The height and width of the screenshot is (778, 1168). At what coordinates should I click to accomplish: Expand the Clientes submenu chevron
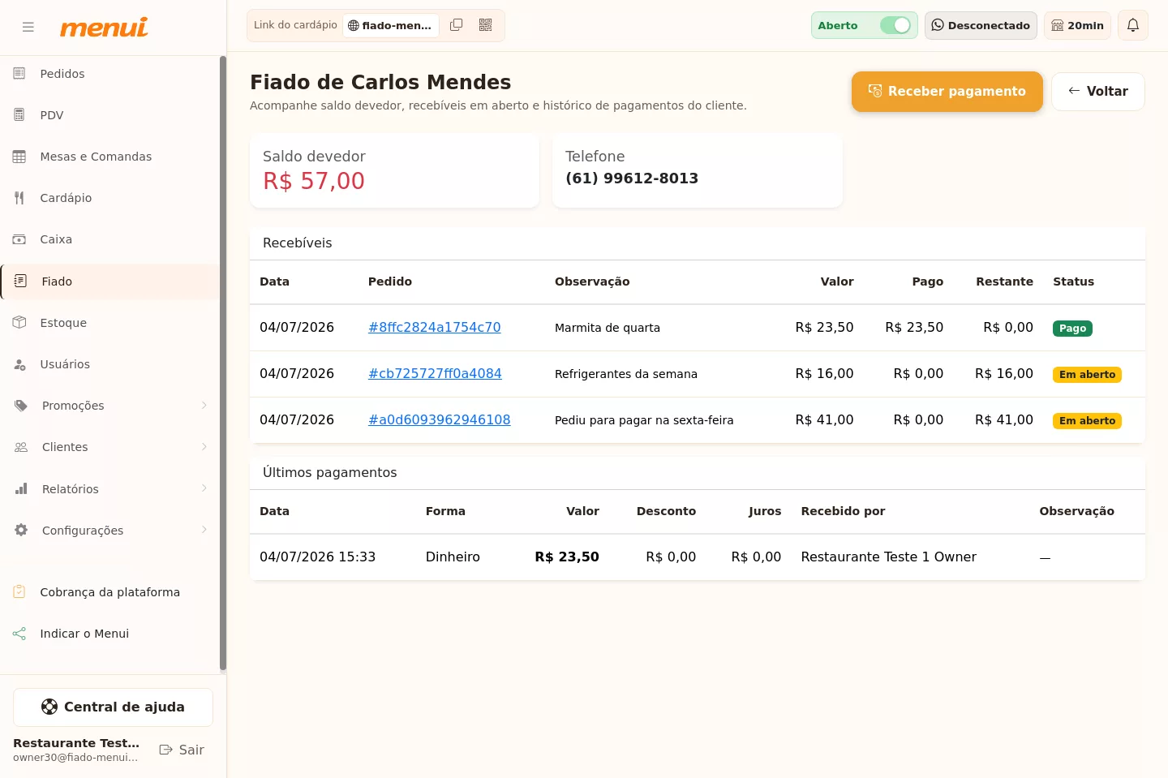(204, 447)
